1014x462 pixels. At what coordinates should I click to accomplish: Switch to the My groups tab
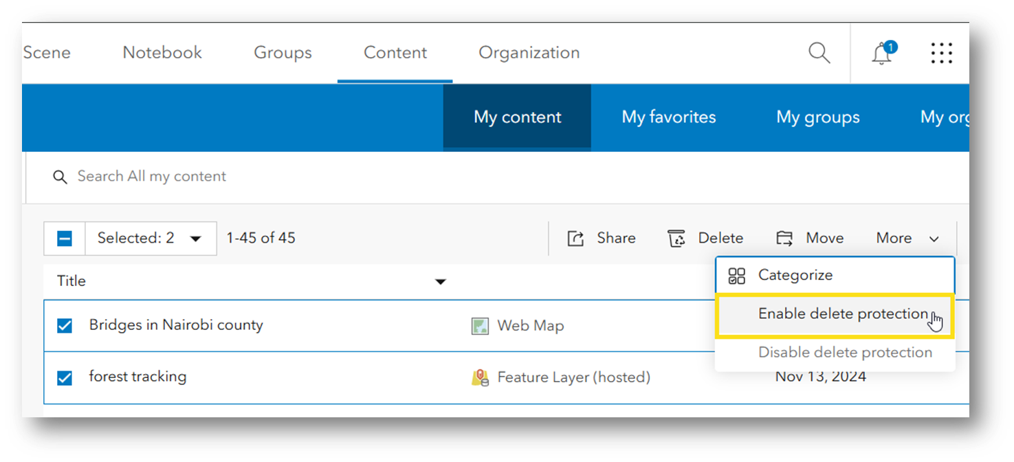pos(817,117)
